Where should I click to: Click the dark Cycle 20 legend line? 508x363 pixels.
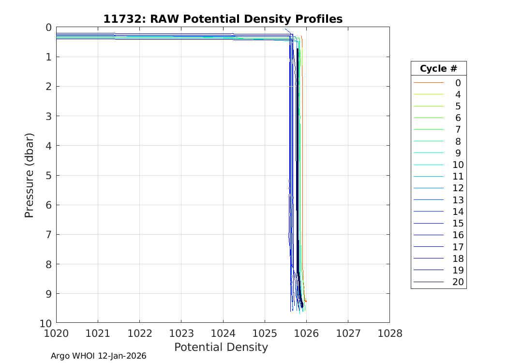429,282
